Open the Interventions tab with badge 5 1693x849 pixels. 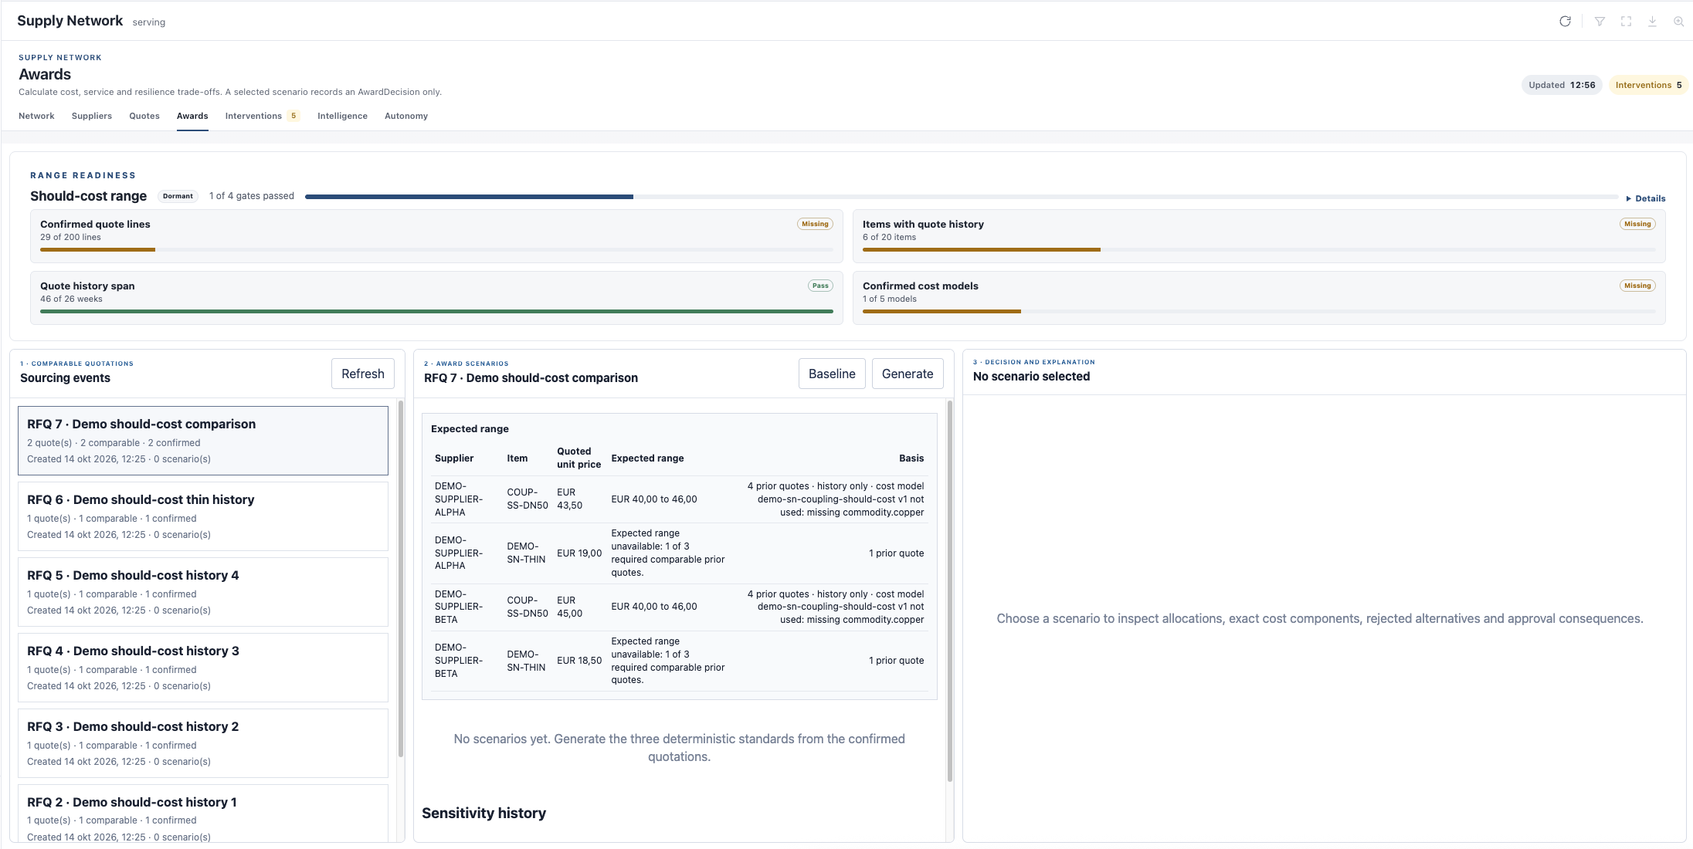coord(262,116)
